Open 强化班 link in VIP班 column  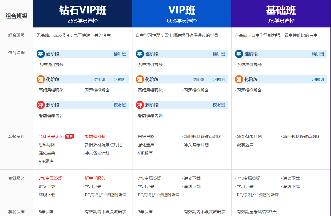pos(200,80)
